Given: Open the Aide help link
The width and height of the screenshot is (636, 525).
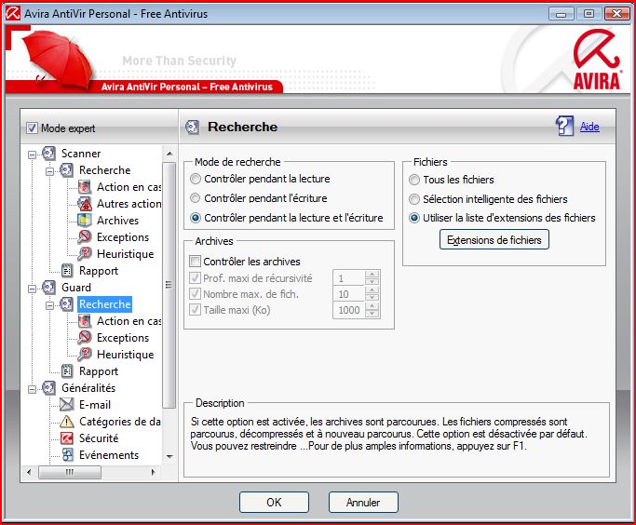Looking at the screenshot, I should 589,127.
